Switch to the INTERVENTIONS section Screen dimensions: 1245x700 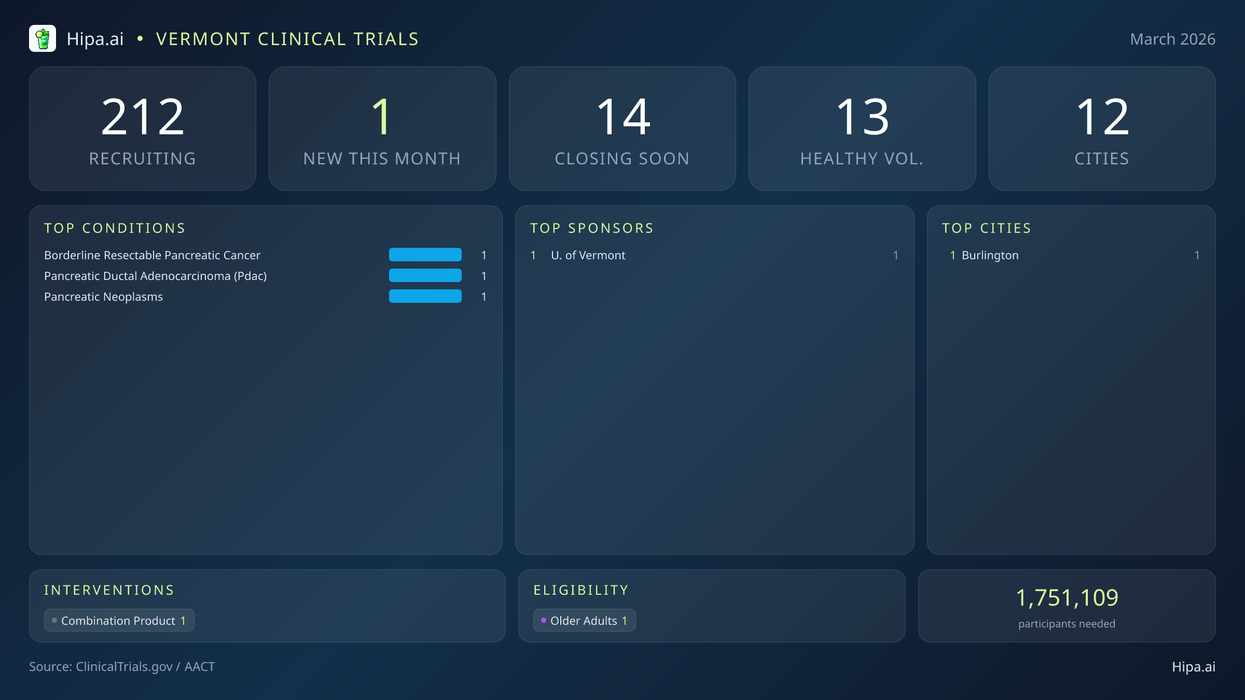109,590
